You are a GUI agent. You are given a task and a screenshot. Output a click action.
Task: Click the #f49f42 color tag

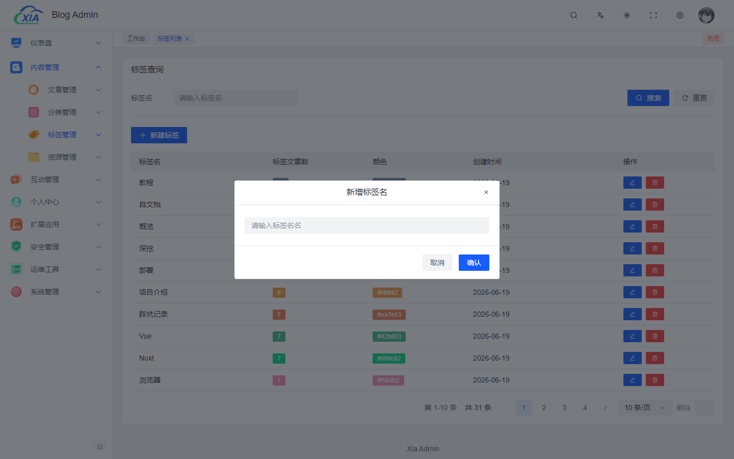(x=387, y=293)
